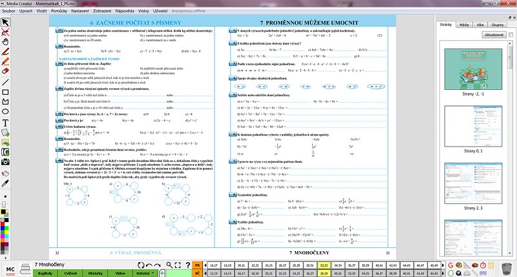Screen dimensions: 517x277
Task: Select the straight line tool
Action: [x=5, y=82]
